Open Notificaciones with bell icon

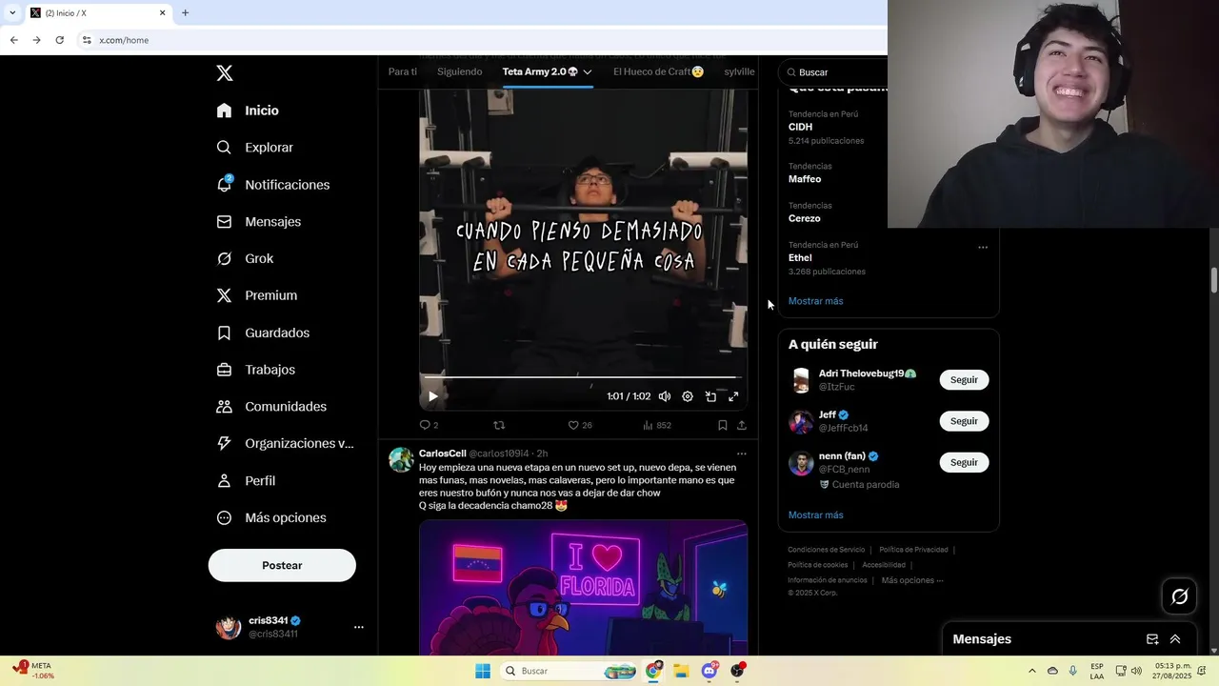[x=272, y=185]
